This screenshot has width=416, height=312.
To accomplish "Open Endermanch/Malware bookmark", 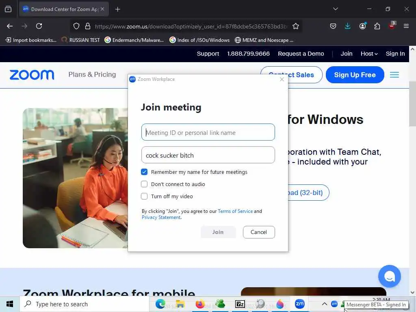I will tap(134, 40).
